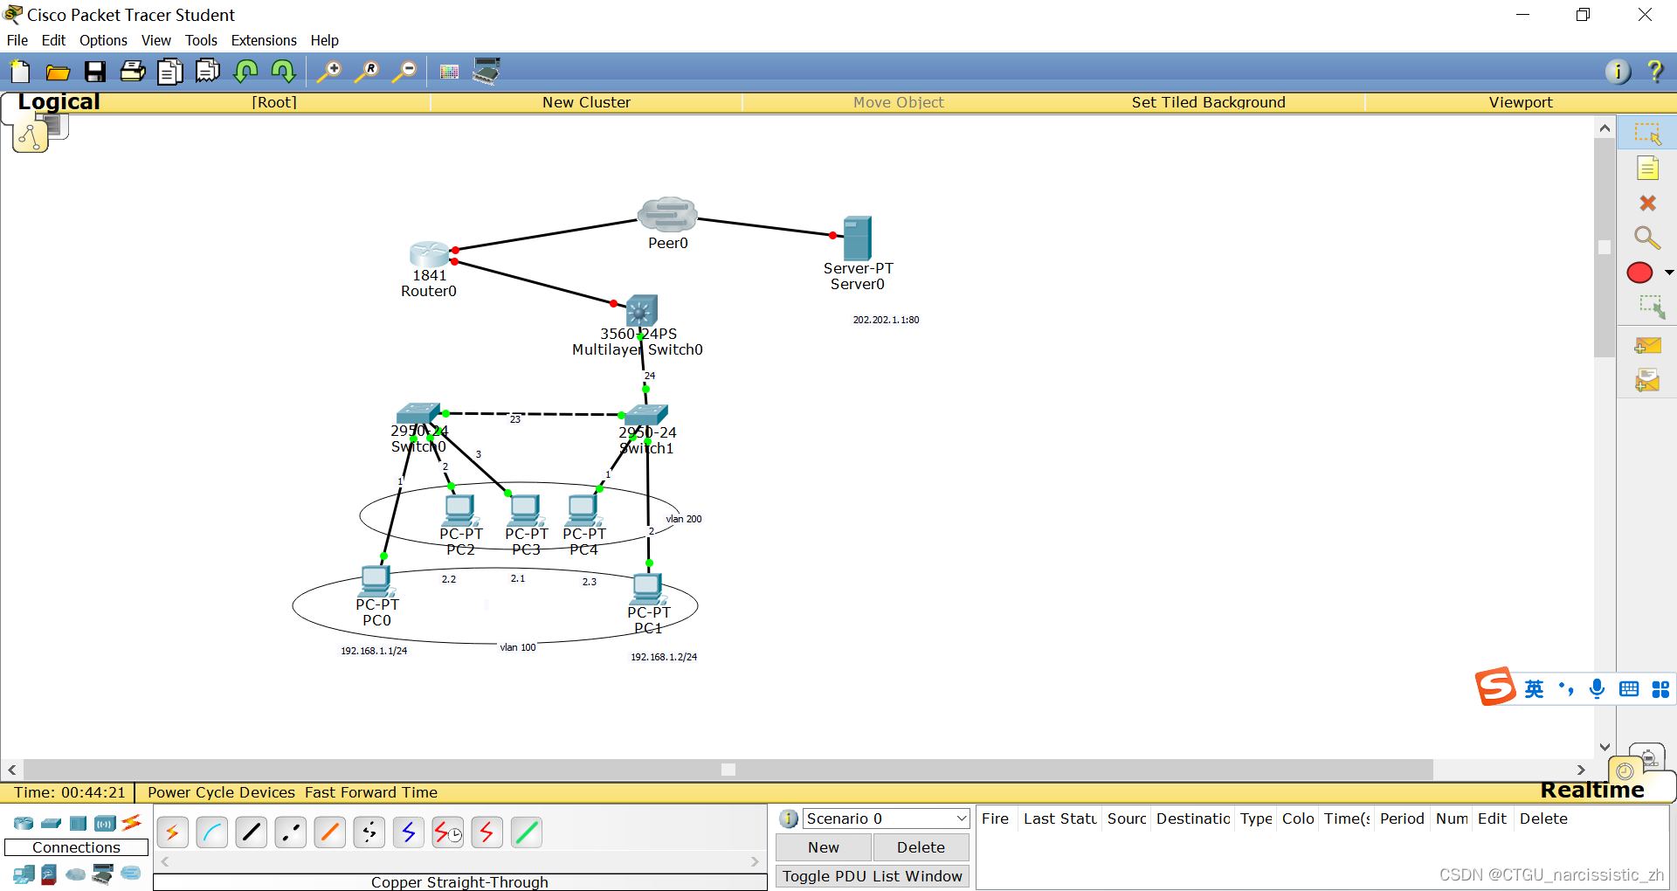Open the Options menu
The height and width of the screenshot is (891, 1677).
tap(103, 40)
